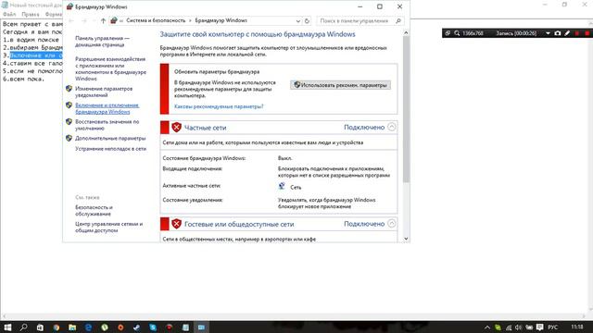
Task: Click the forward navigation arrow in Firewall window
Action: tap(84, 20)
